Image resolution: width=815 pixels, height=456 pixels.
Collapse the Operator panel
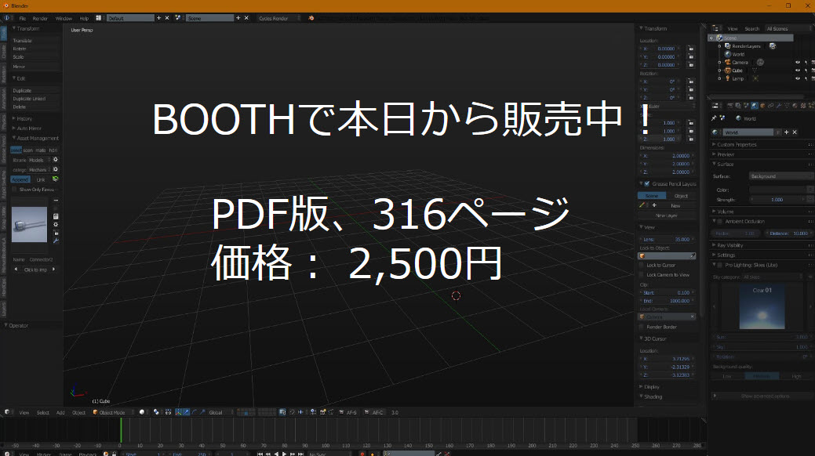point(18,326)
